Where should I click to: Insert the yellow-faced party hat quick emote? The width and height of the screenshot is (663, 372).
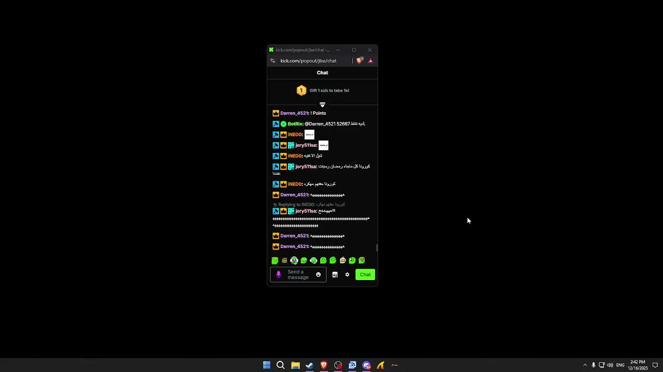[342, 261]
